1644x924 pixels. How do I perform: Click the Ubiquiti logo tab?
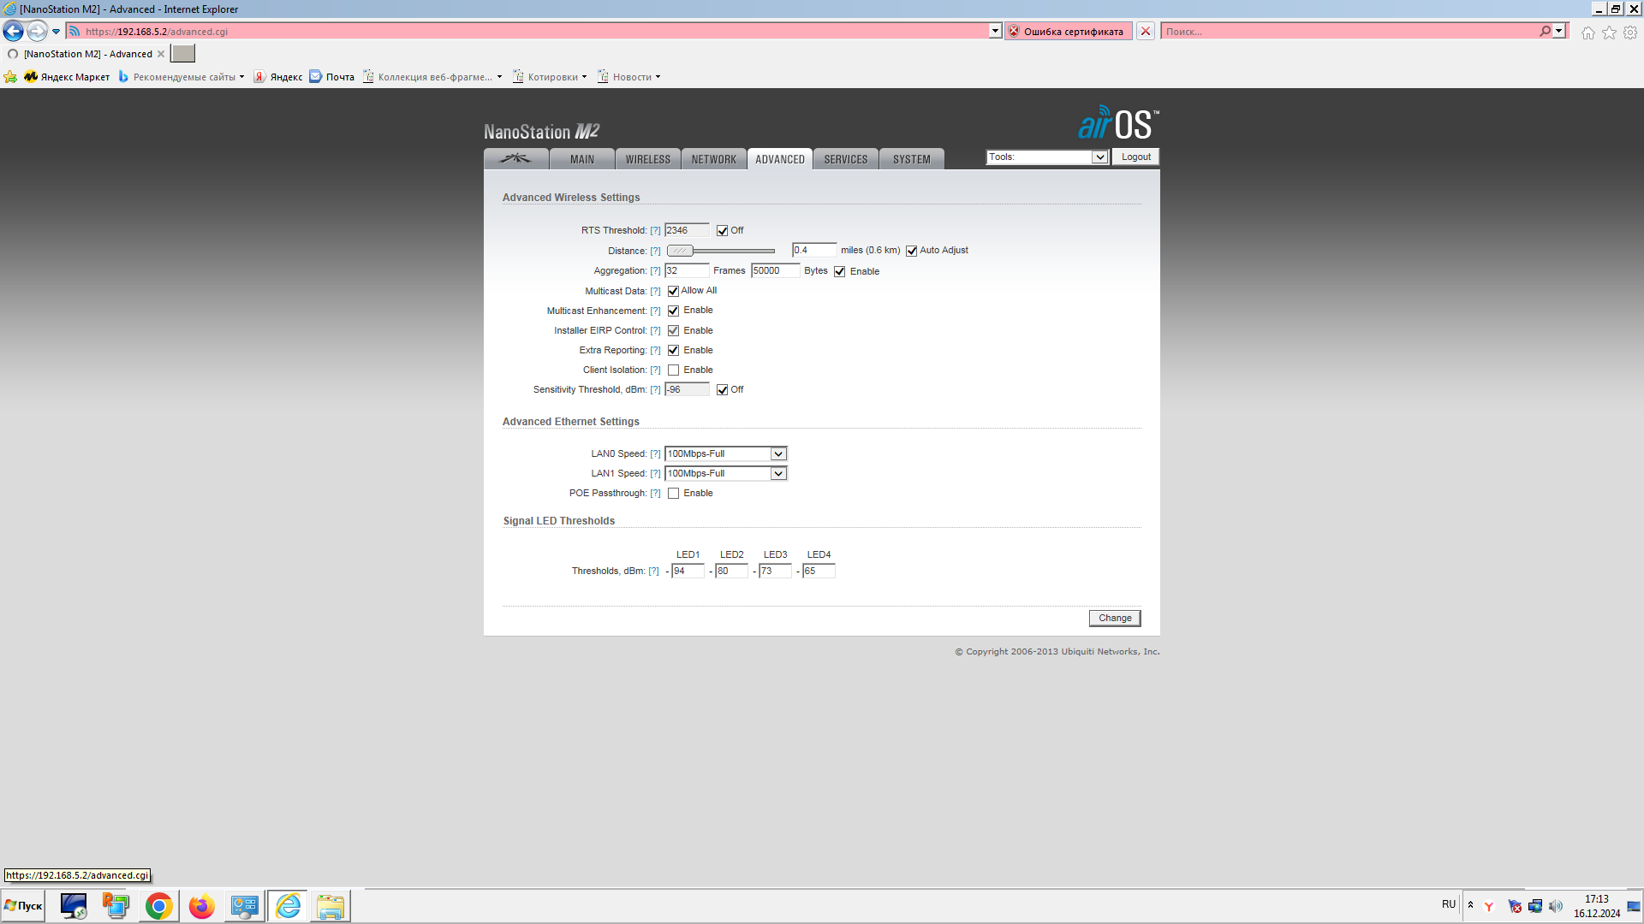[515, 159]
